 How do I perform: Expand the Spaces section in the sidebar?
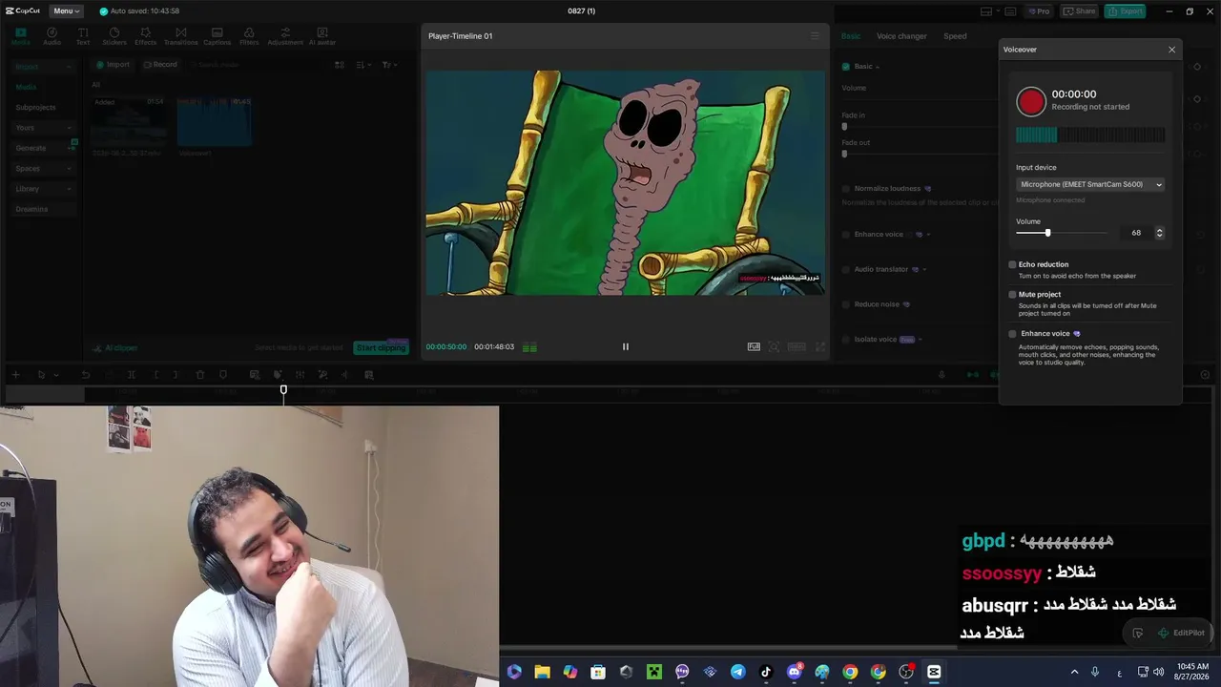click(42, 169)
